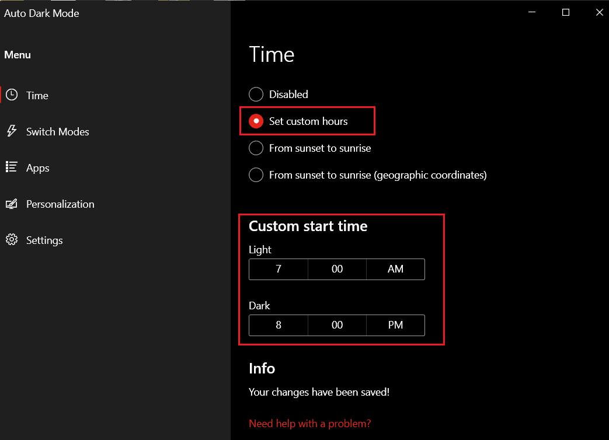Click Need help with a problem link
The width and height of the screenshot is (609, 440).
point(309,423)
